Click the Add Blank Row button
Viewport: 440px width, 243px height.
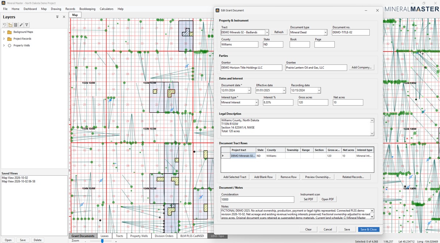click(263, 177)
